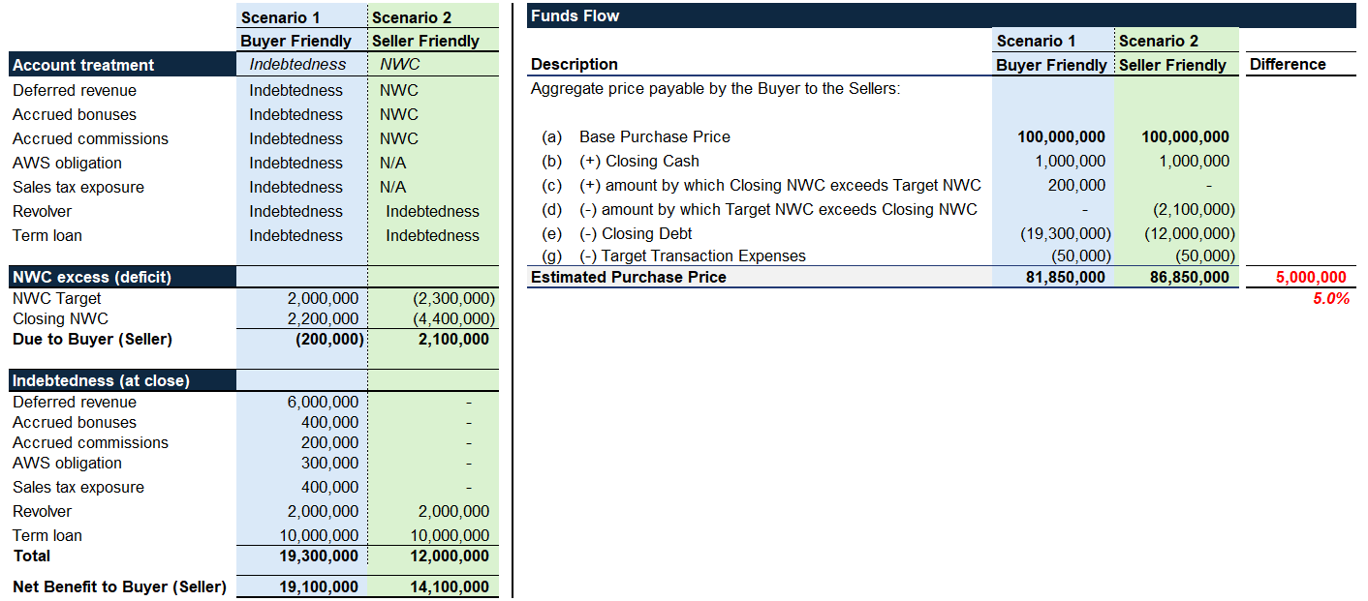Image resolution: width=1368 pixels, height=601 pixels.
Task: Select the "Indebtedness (at close)" section header
Action: 101,380
